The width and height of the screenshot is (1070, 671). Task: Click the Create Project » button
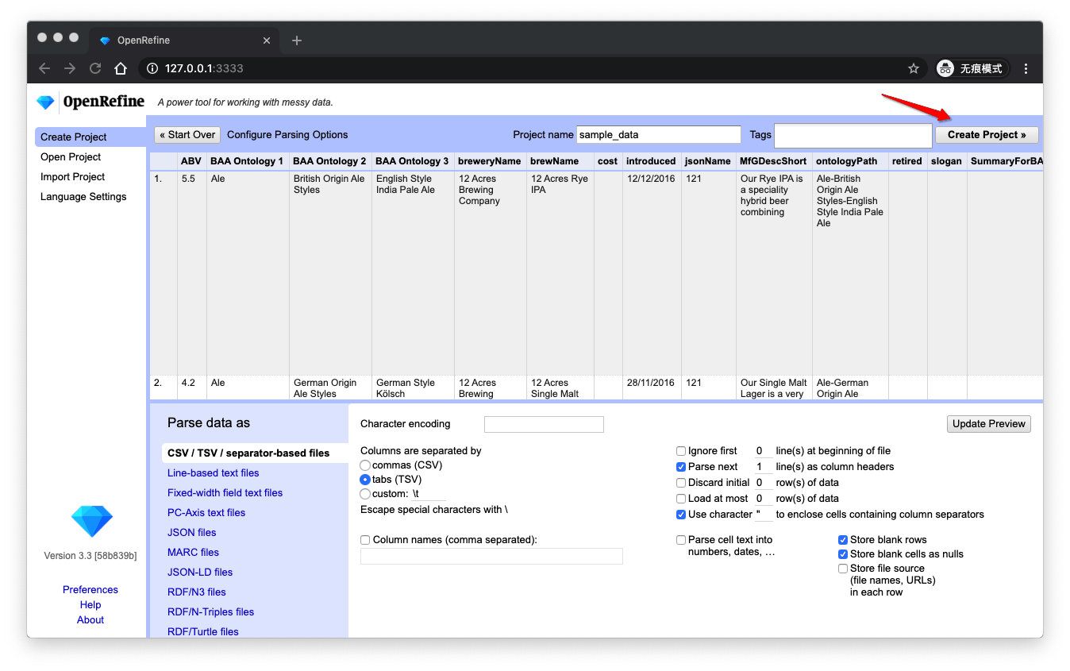click(987, 135)
